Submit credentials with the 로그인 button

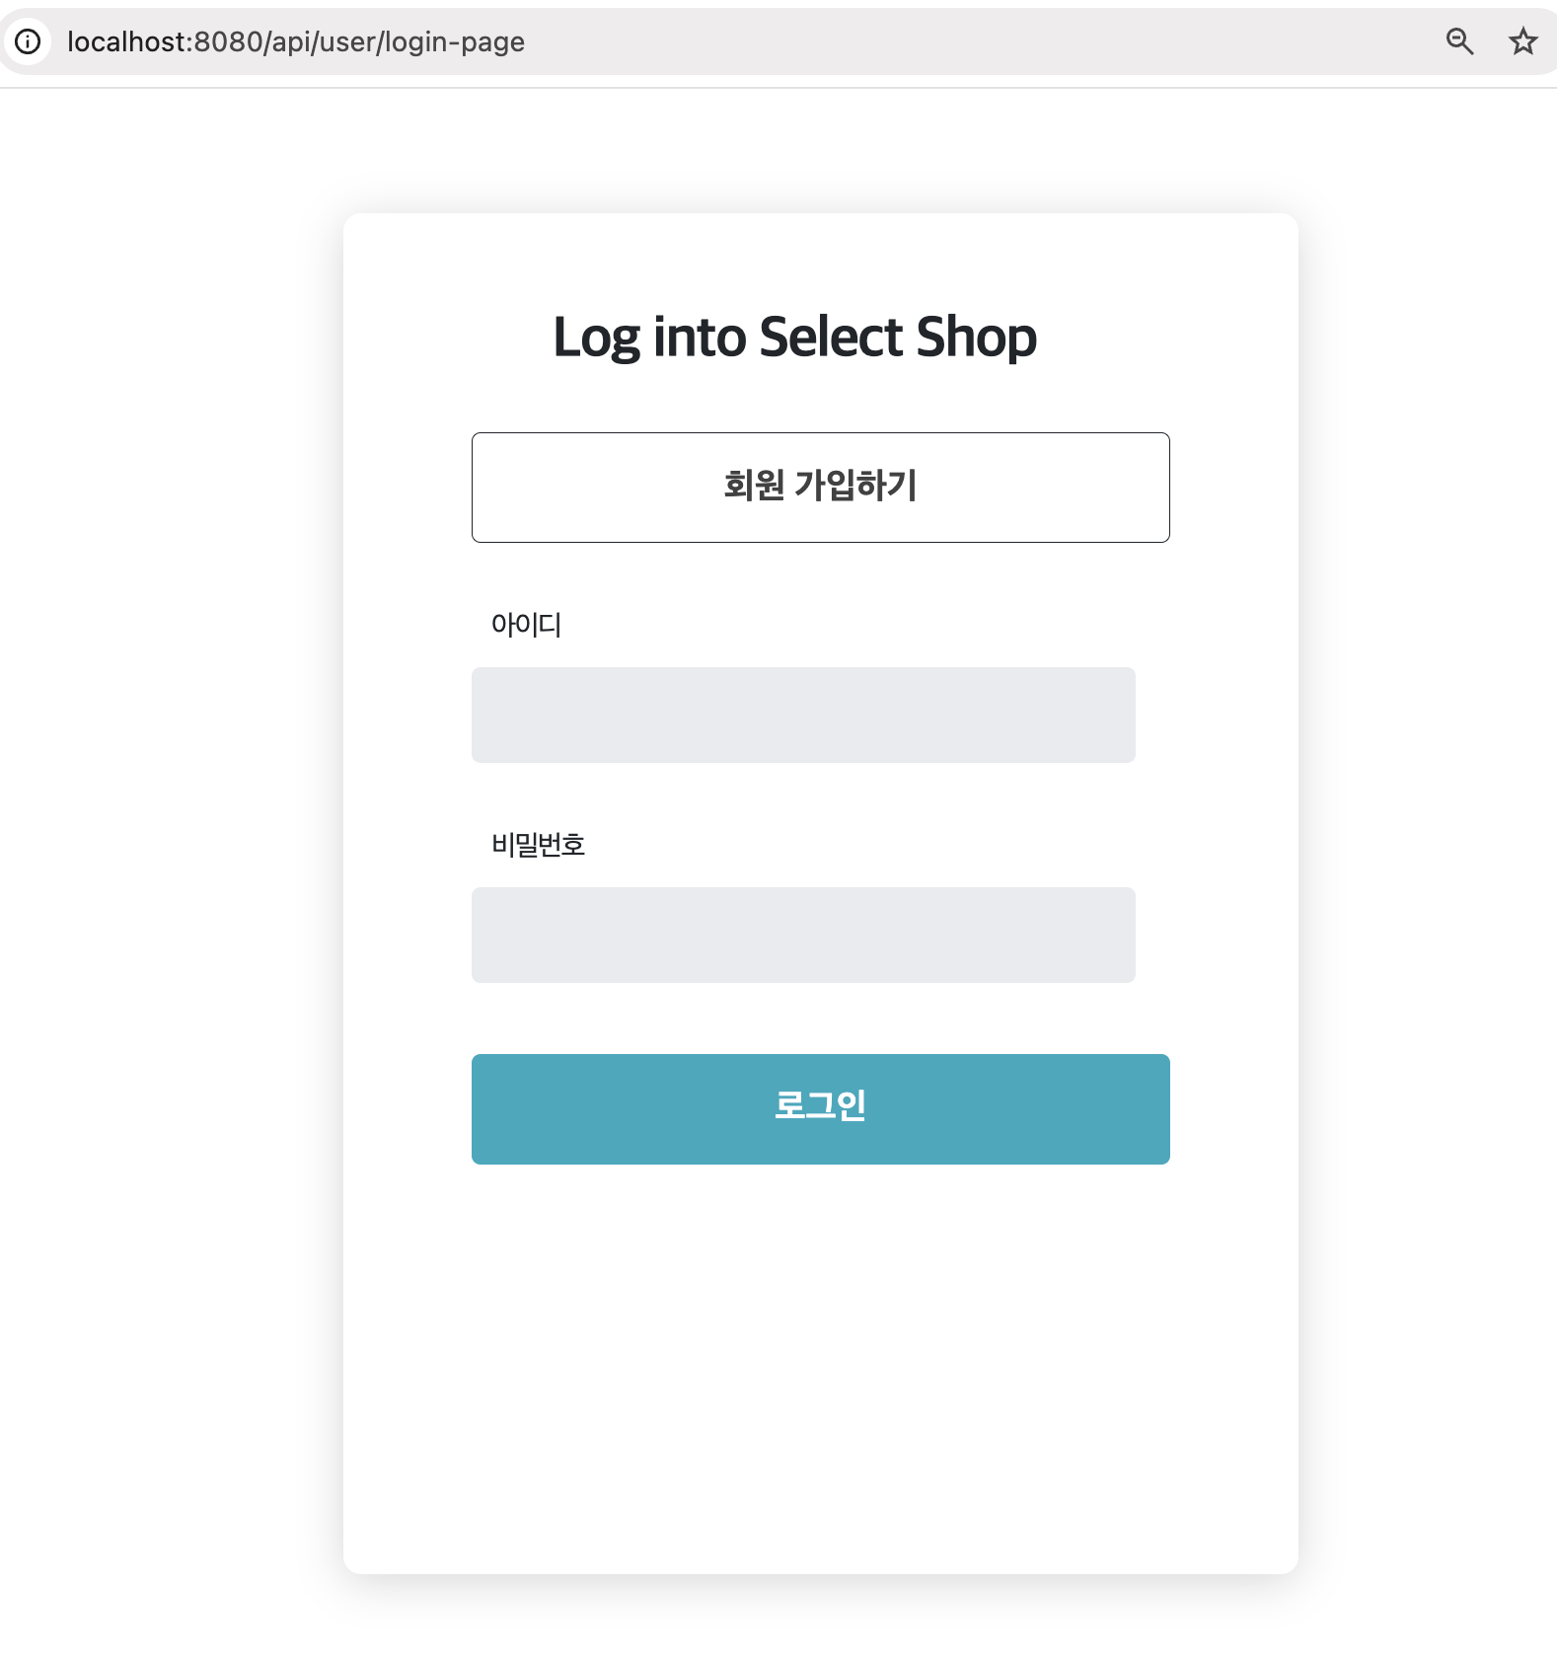pos(820,1108)
